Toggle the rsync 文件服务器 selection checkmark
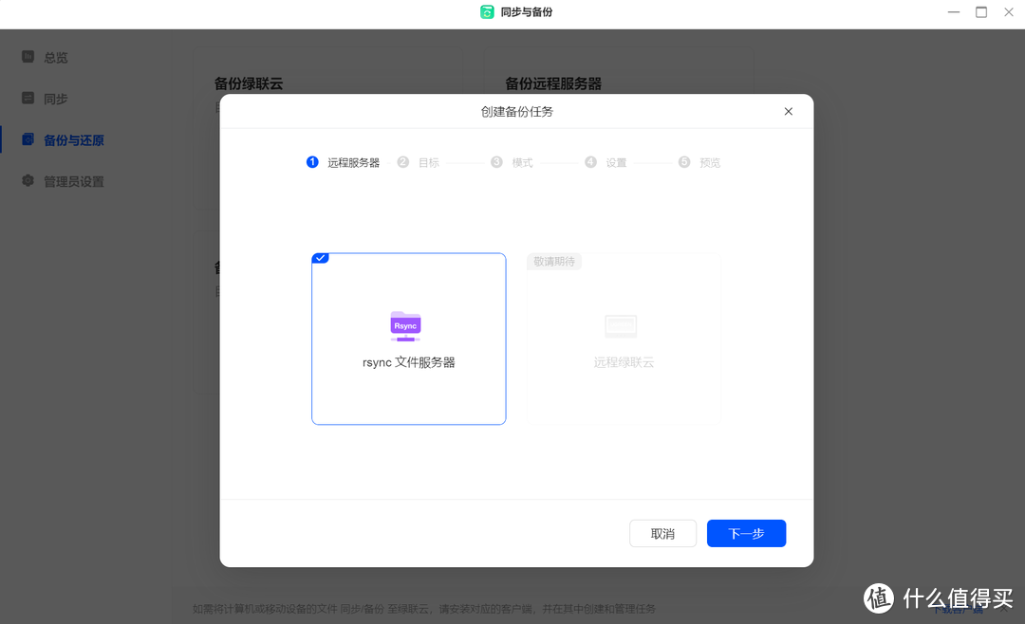The image size is (1025, 624). click(x=320, y=257)
